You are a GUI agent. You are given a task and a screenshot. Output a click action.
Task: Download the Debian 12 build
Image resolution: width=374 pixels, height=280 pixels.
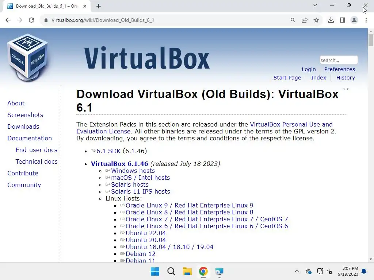pyautogui.click(x=141, y=254)
